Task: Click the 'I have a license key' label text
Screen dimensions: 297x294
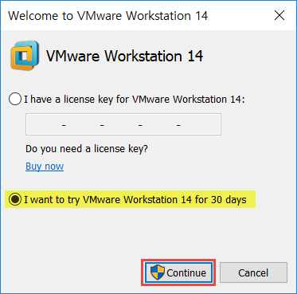Action: [x=135, y=100]
